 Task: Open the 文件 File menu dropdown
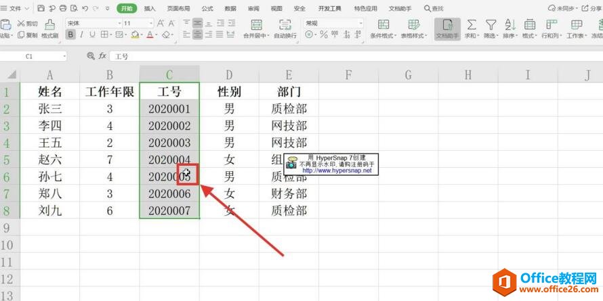15,8
